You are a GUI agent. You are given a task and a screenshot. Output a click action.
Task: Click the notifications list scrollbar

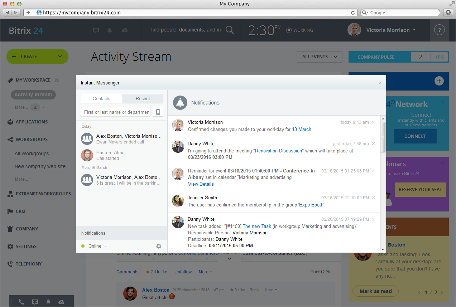point(383,137)
